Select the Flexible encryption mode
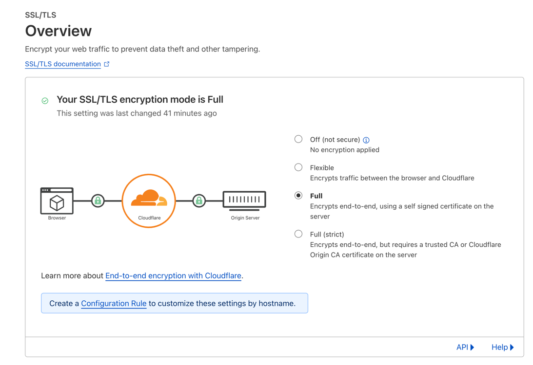This screenshot has height=365, width=533. coord(298,167)
